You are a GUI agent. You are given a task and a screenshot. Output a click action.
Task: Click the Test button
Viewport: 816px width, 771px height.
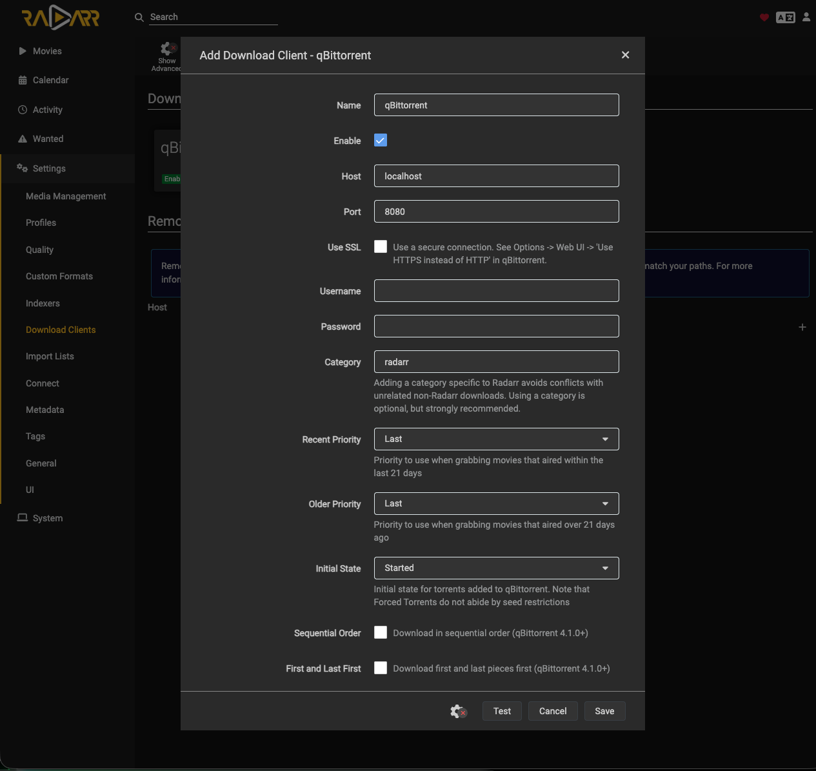pyautogui.click(x=502, y=711)
